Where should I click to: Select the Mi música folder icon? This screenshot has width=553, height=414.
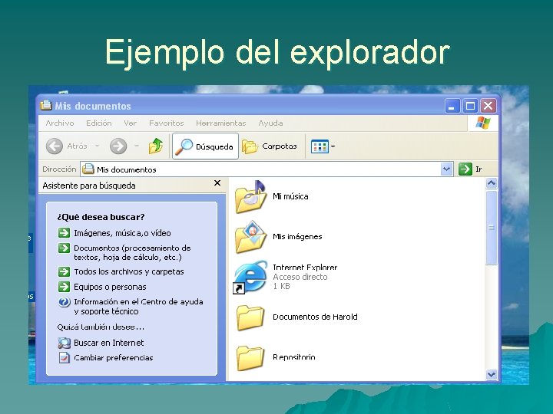coord(250,197)
